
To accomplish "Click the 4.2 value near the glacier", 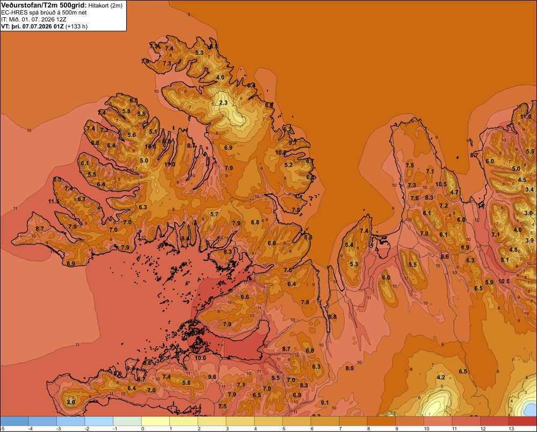I will pos(441,377).
